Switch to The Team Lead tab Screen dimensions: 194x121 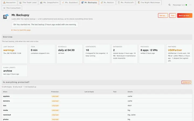pyautogui.click(x=28, y=2)
